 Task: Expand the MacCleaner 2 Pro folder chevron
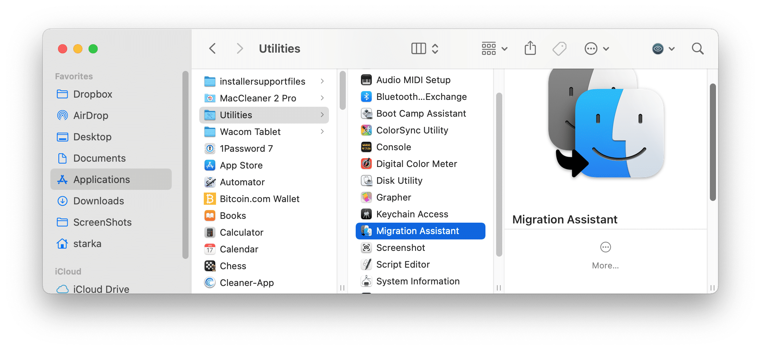pyautogui.click(x=322, y=98)
